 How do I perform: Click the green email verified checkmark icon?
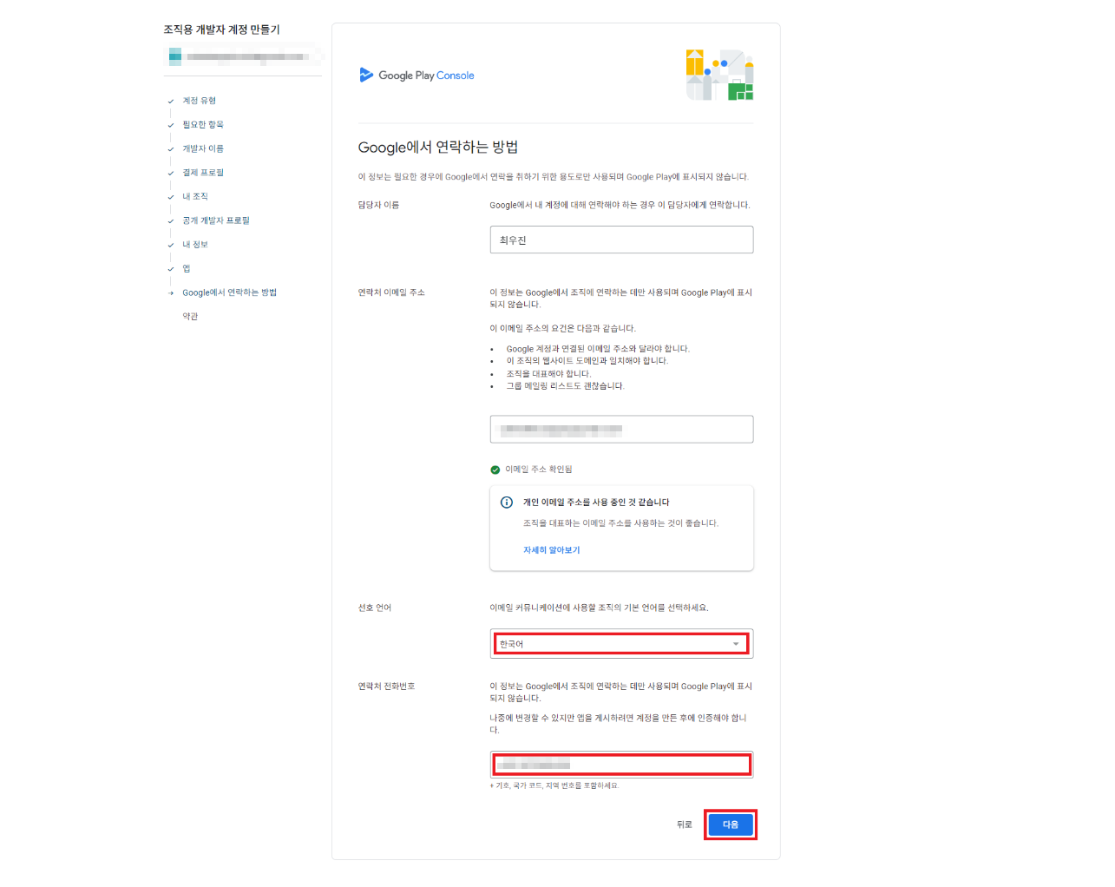[495, 470]
